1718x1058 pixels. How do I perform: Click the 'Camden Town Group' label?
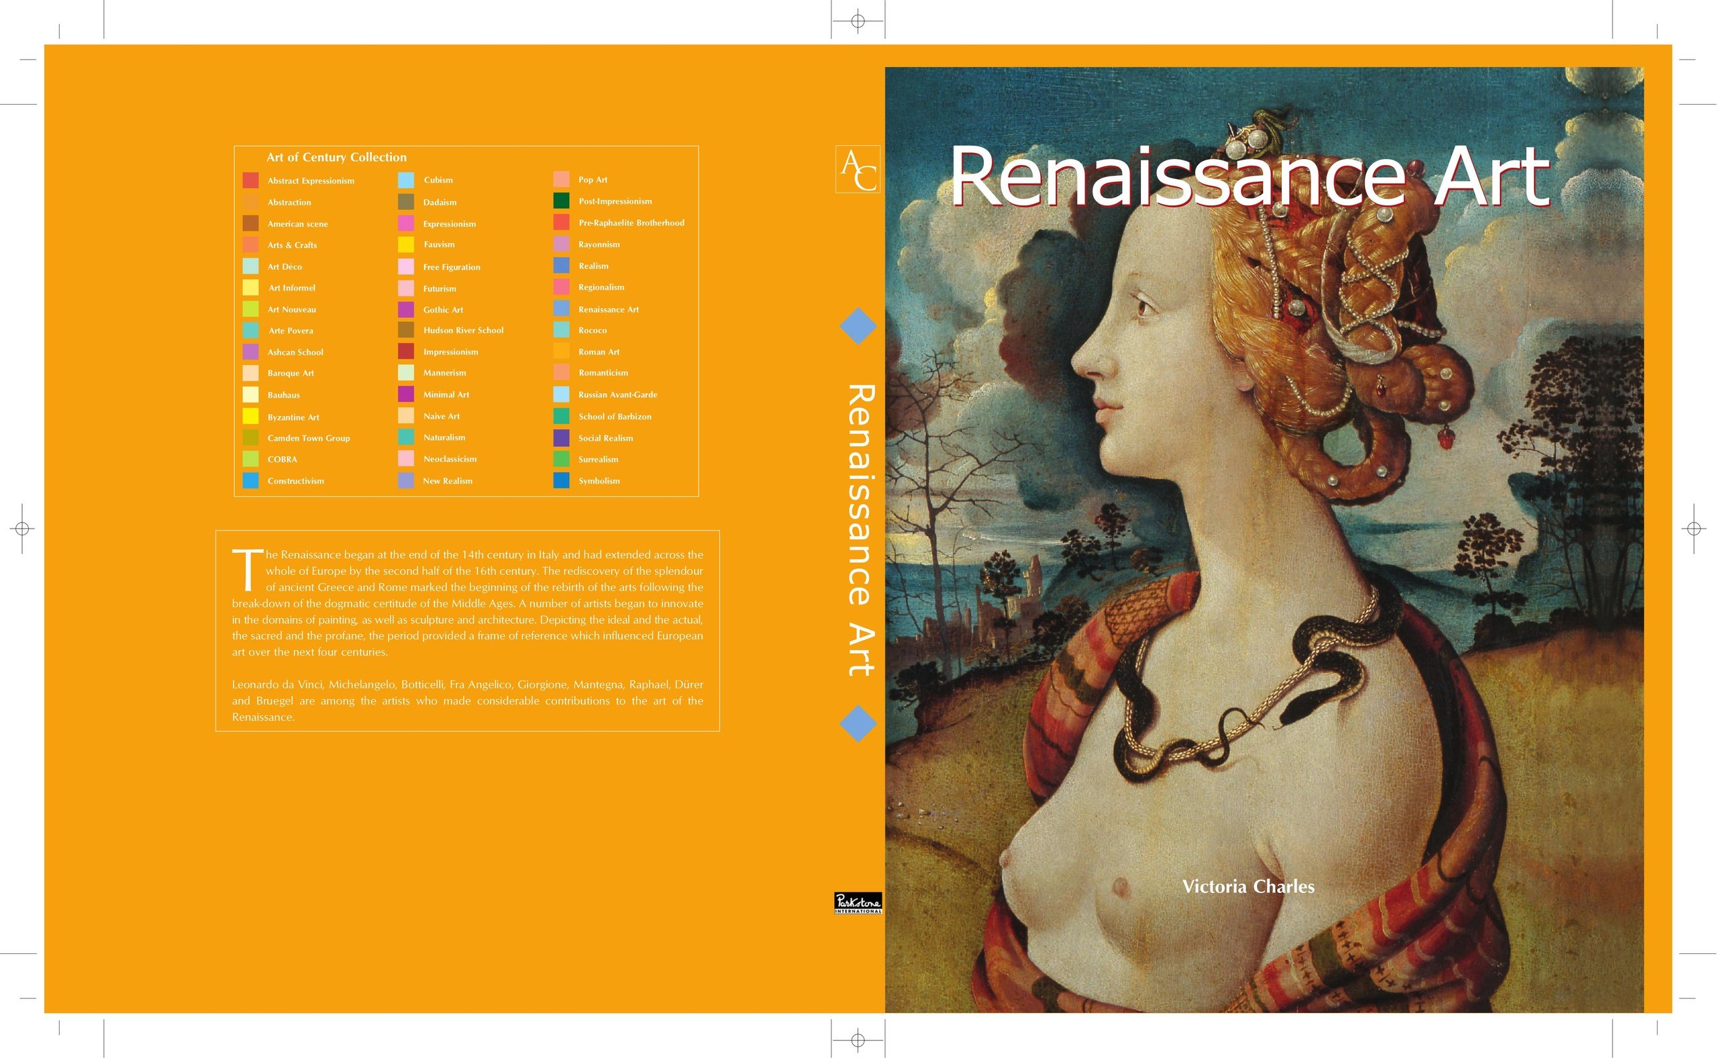[x=309, y=438]
